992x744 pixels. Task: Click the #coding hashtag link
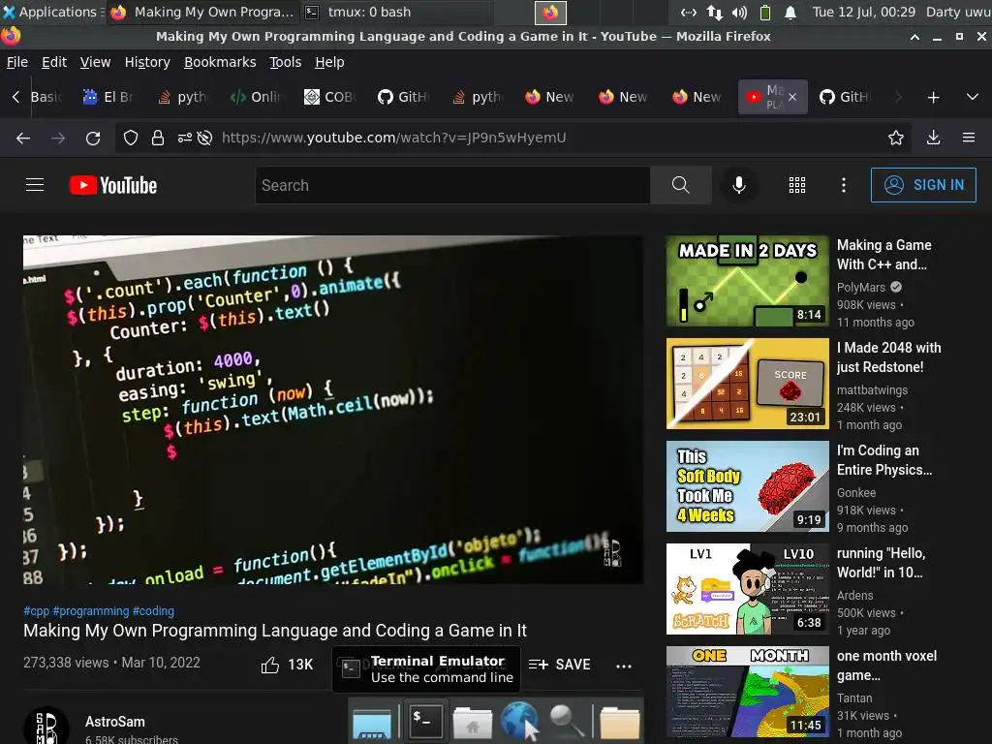tap(153, 611)
